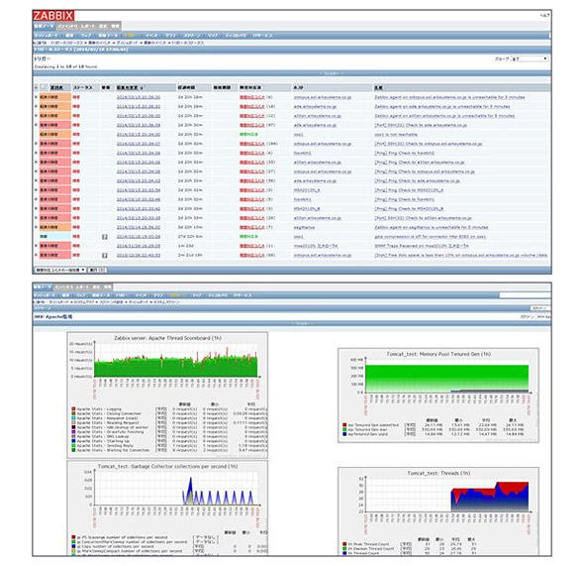584x566 pixels.
Task: Expand row for Ping Check to MSA2012fc_A
Action: click(36, 190)
